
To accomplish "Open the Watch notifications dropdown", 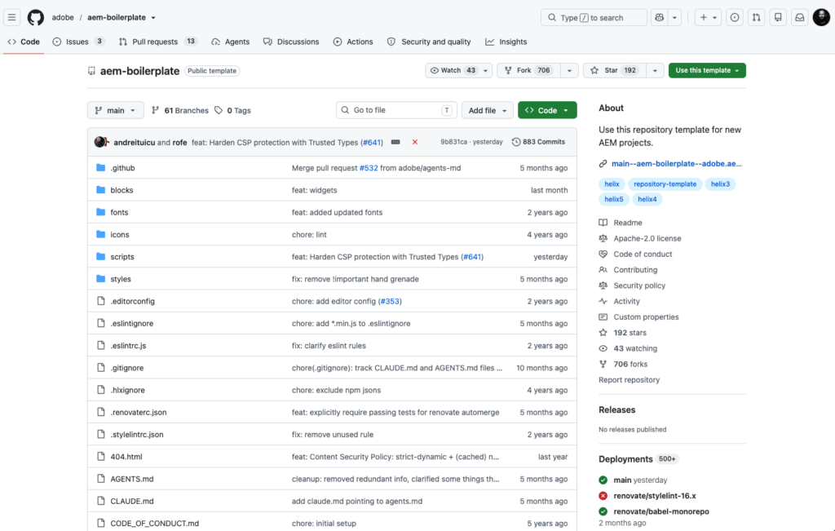I will point(458,70).
